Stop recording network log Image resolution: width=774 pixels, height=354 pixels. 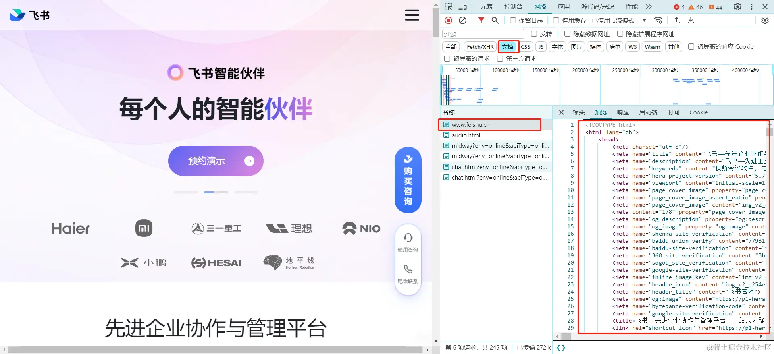coord(449,20)
